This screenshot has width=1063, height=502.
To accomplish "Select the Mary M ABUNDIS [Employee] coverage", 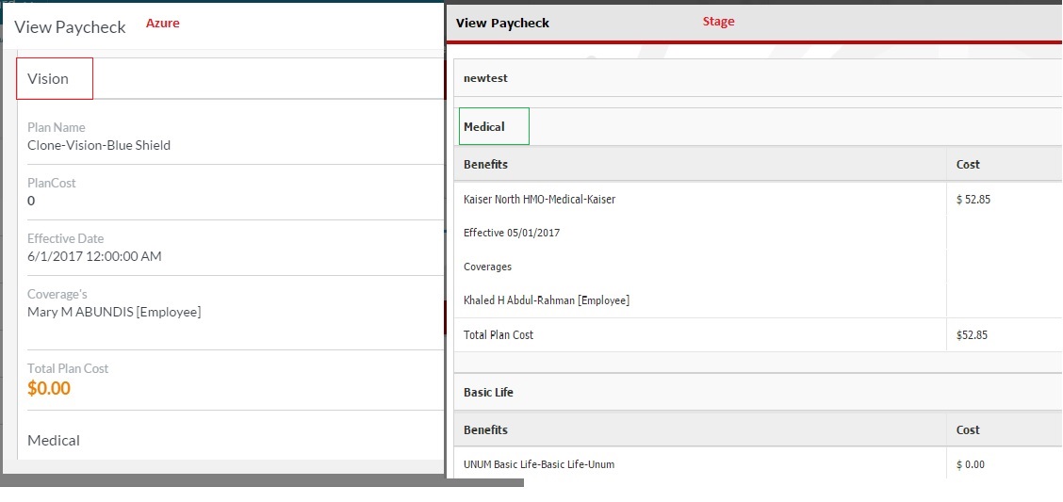I will (114, 312).
